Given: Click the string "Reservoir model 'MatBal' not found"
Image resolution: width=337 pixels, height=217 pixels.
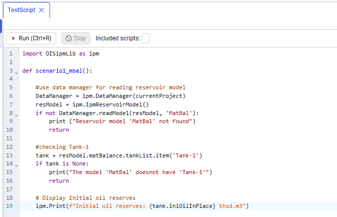Looking at the screenshot, I should (132, 121).
